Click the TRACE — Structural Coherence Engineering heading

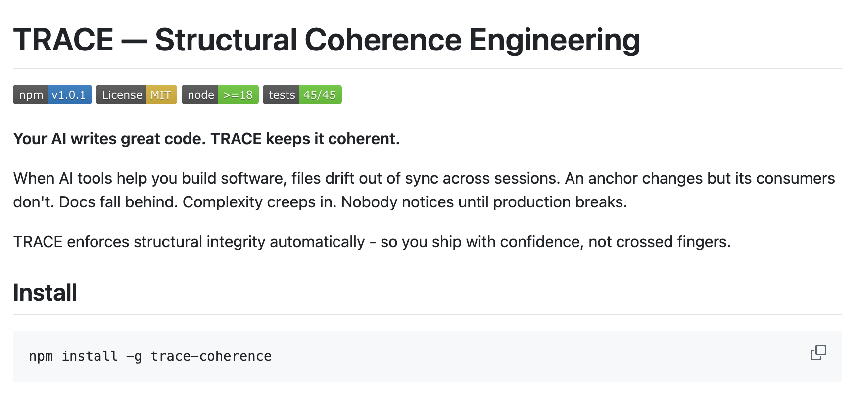click(x=326, y=40)
